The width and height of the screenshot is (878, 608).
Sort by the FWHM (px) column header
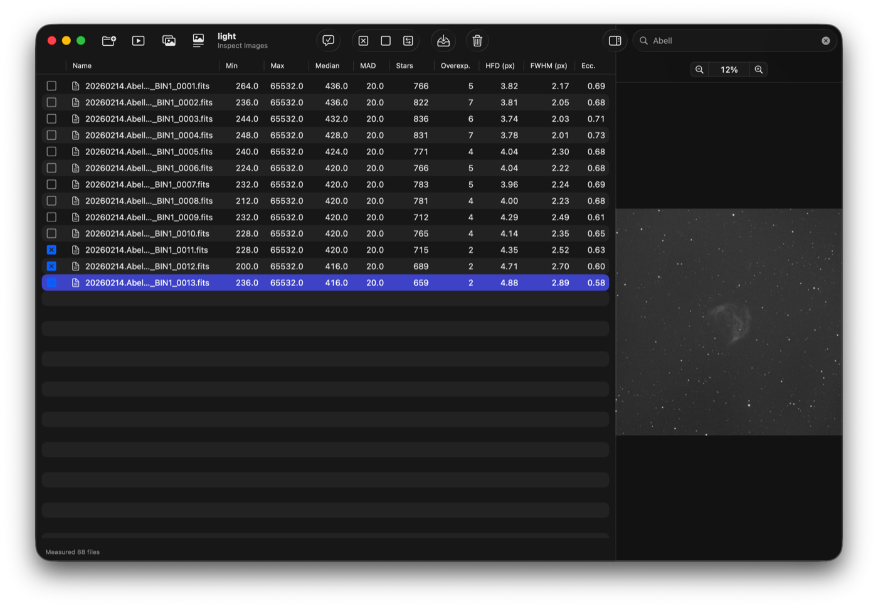click(549, 66)
